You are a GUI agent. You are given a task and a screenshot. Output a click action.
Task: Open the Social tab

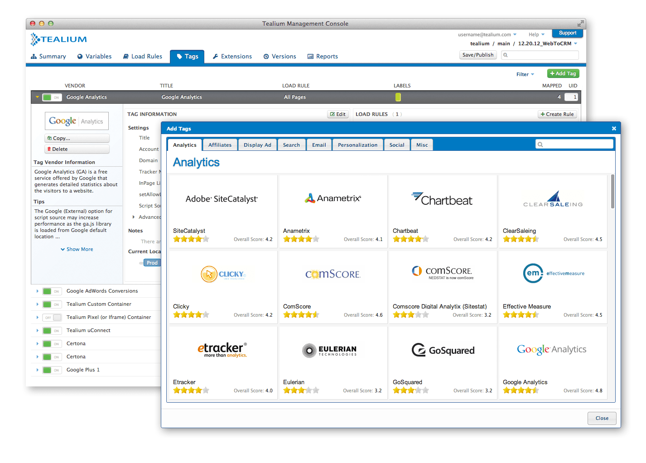point(397,145)
